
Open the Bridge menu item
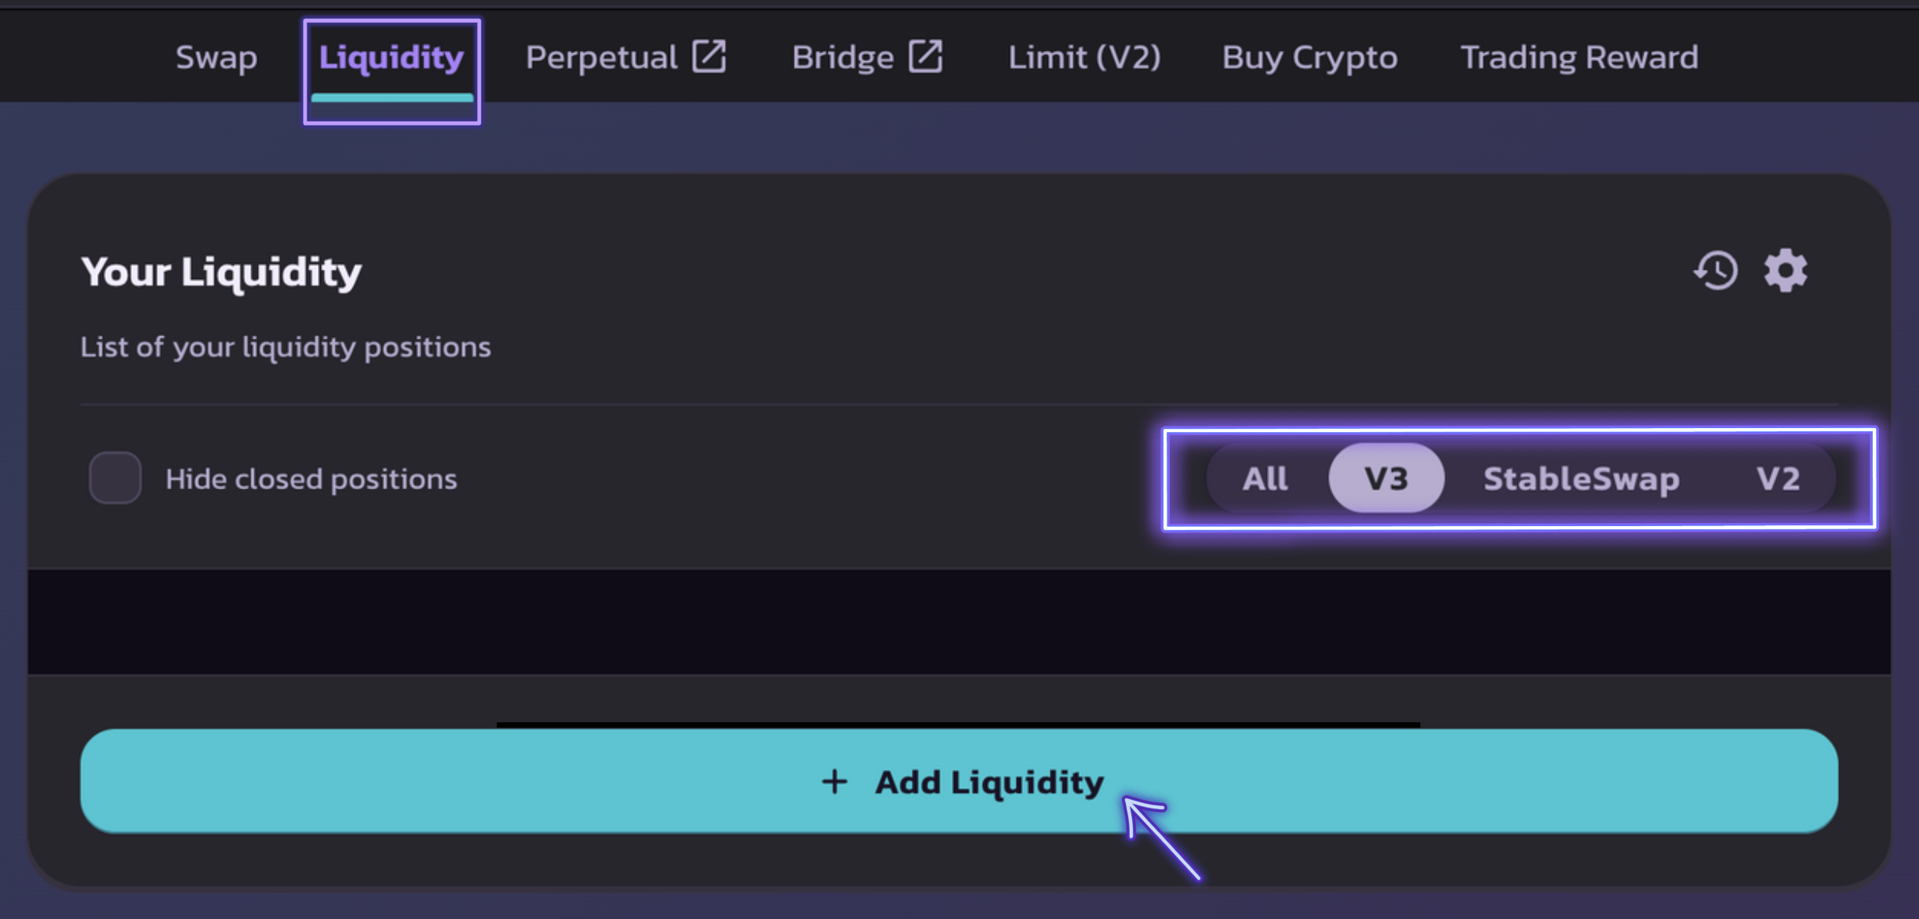tap(843, 57)
